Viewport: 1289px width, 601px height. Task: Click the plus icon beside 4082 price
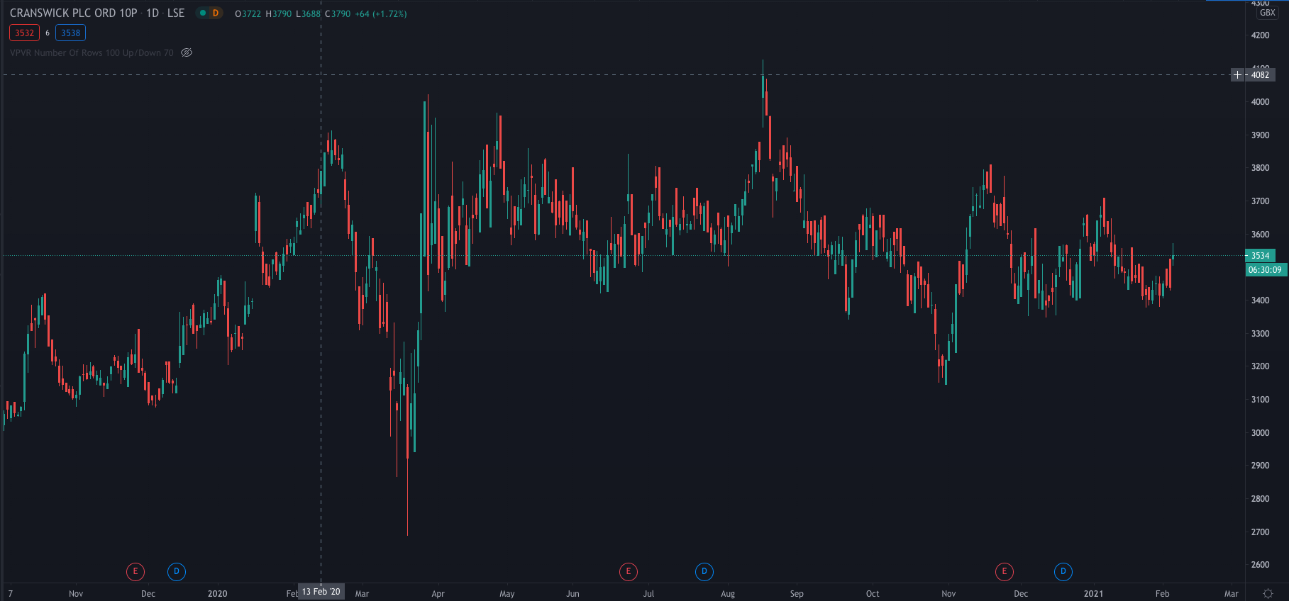1237,75
